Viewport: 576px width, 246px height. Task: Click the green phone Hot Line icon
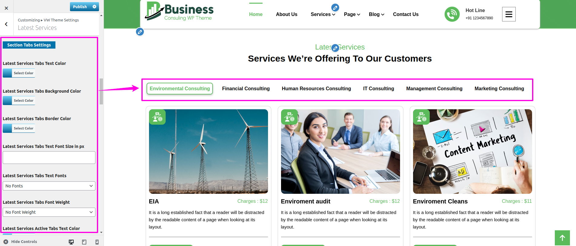click(452, 14)
